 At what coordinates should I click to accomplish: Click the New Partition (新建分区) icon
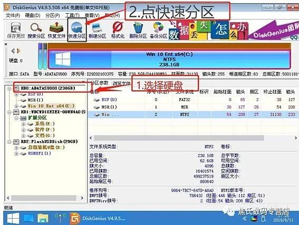[97, 30]
